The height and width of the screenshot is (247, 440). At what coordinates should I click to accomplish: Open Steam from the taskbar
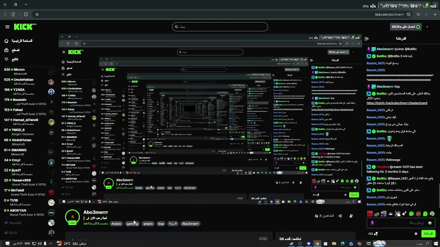pos(291,244)
